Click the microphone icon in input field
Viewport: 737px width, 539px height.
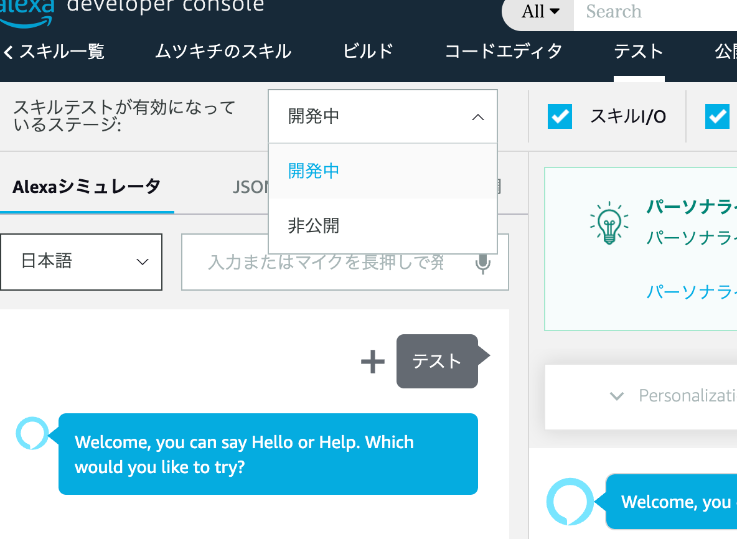coord(482,264)
